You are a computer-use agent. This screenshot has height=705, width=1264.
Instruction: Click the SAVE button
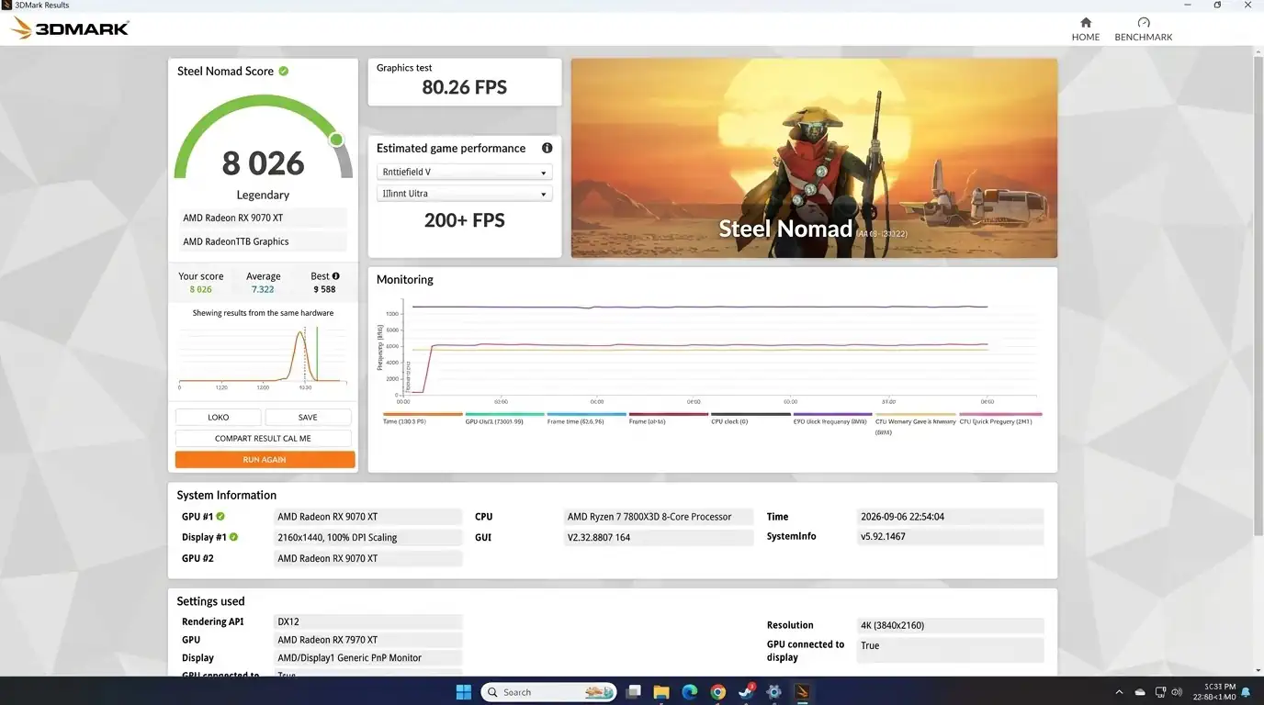(x=308, y=417)
